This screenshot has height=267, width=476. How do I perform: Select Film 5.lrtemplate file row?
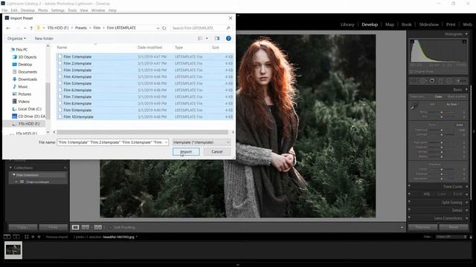[145, 83]
